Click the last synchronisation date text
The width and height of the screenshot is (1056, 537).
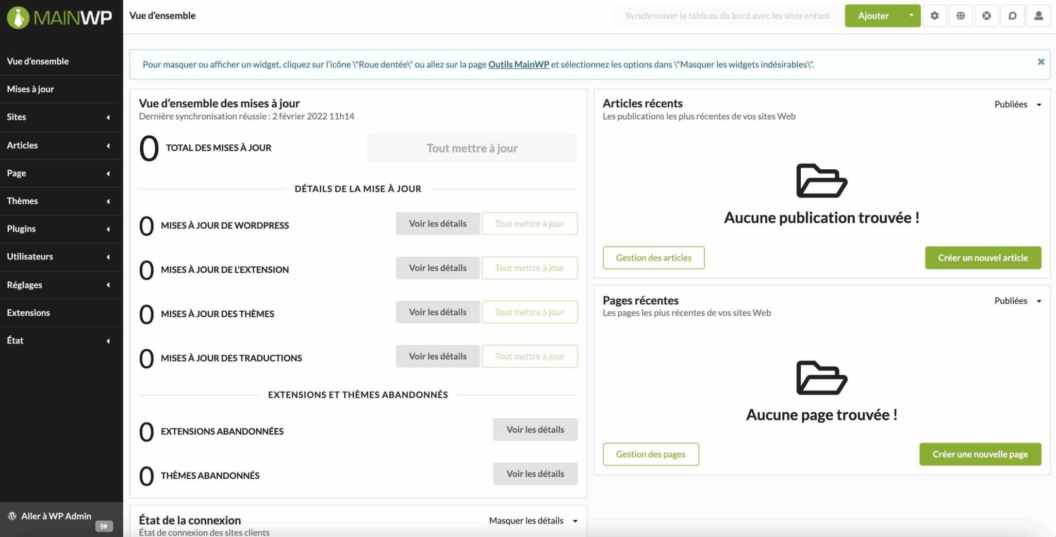pyautogui.click(x=246, y=116)
